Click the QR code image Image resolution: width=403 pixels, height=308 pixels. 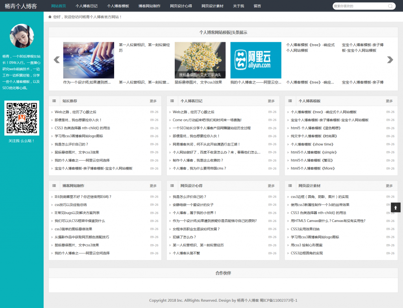(22, 118)
